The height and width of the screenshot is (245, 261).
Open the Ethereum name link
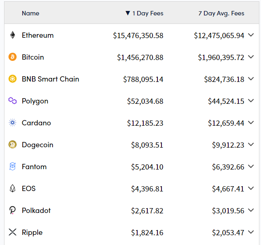click(x=38, y=35)
